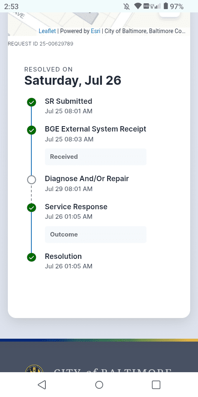
Task: Tap the Android back navigation button
Action: [x=42, y=385]
